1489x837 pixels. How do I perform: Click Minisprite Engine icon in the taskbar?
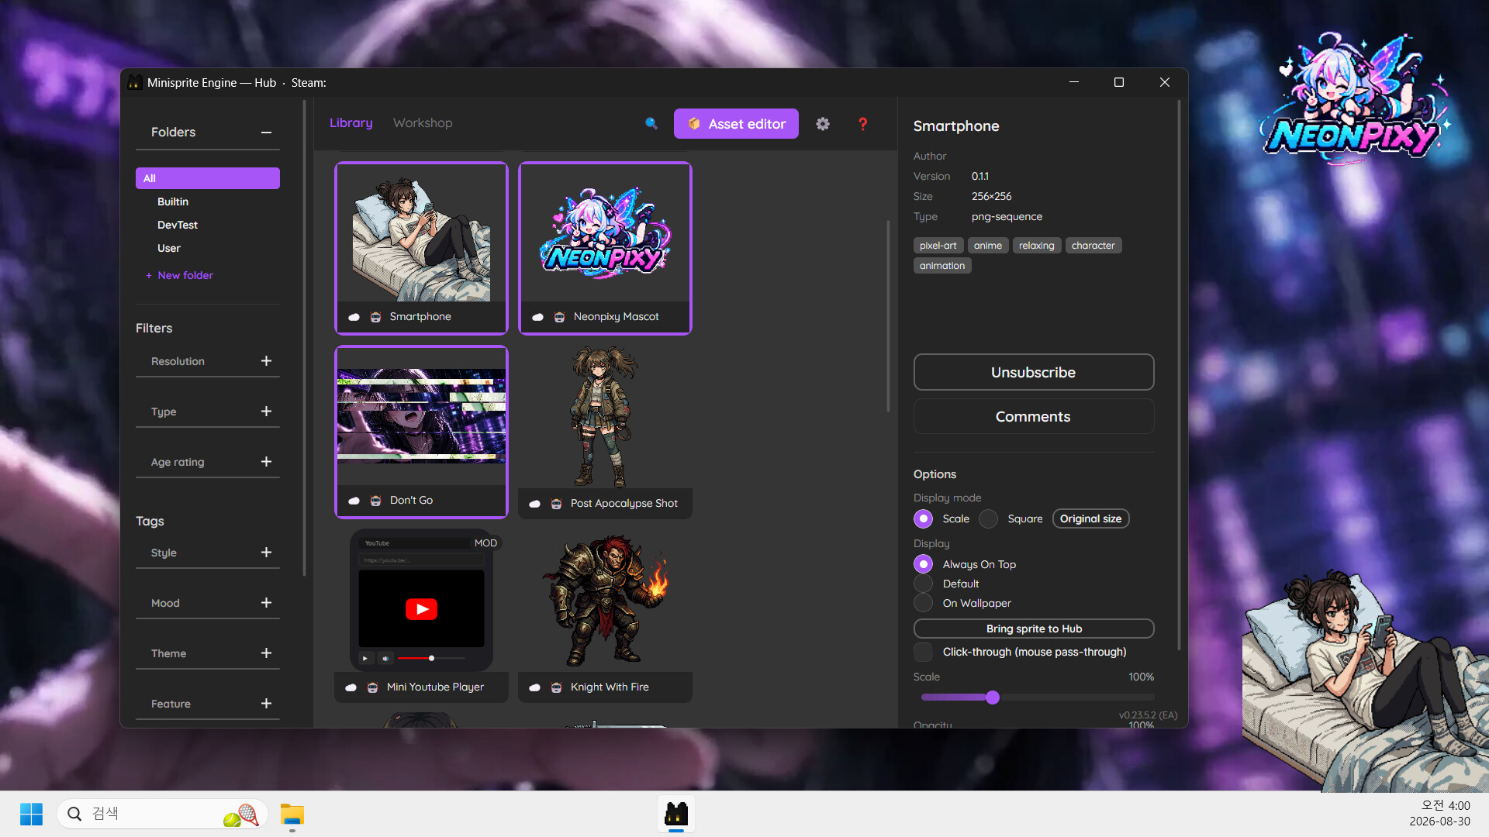click(x=676, y=814)
